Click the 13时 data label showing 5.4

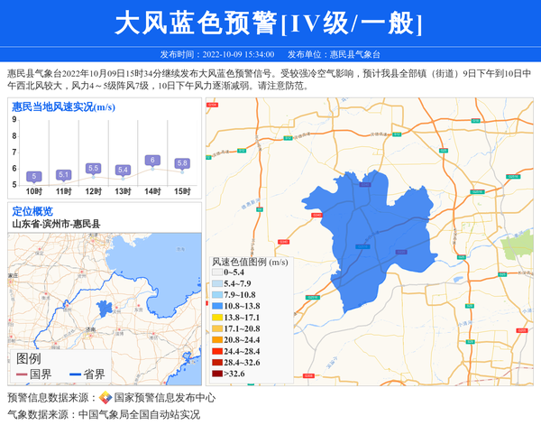coord(123,170)
